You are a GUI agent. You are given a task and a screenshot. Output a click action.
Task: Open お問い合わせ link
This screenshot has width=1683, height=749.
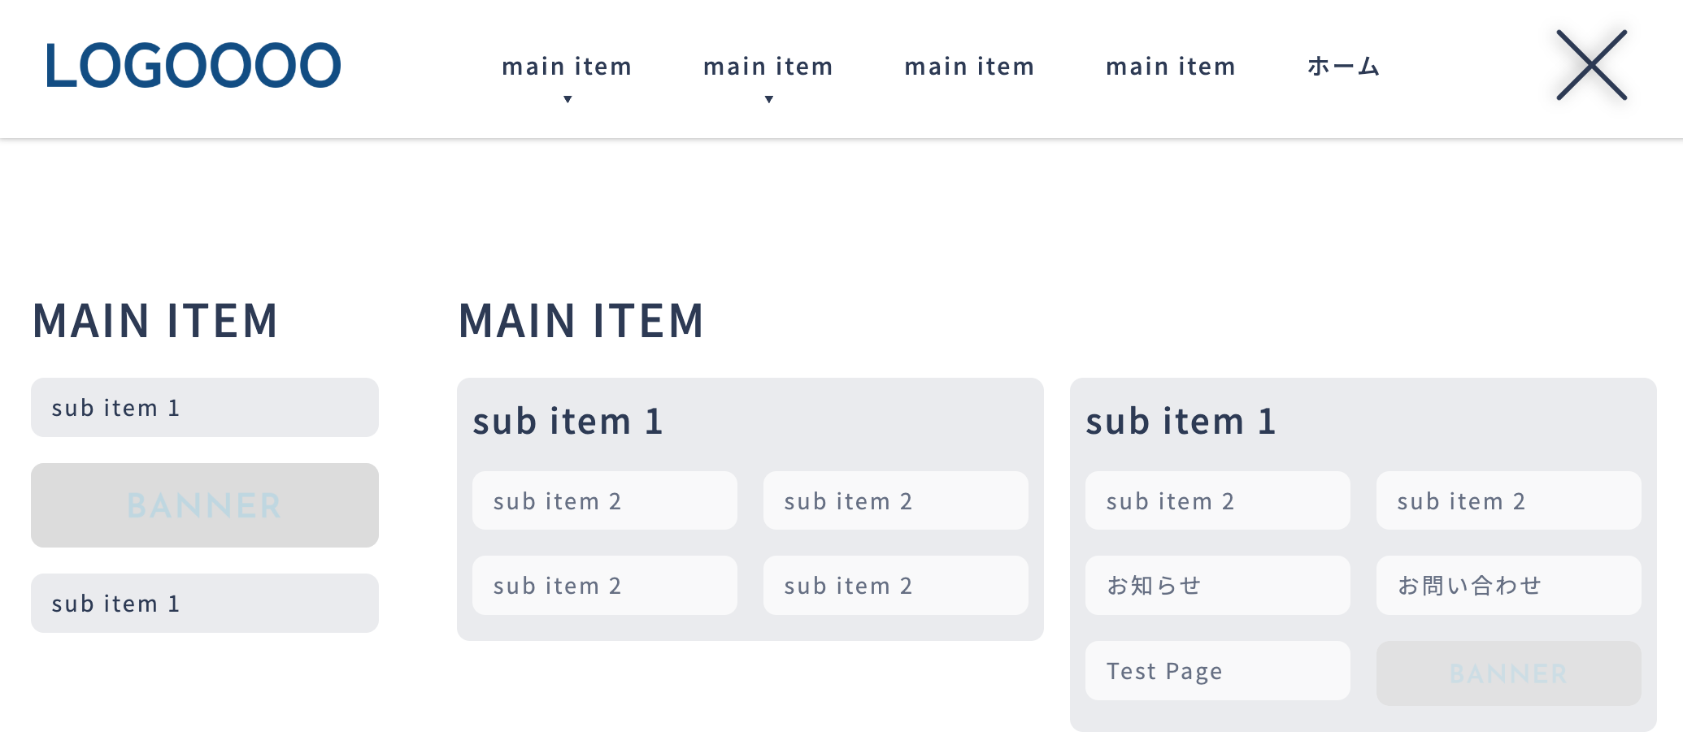[1509, 586]
